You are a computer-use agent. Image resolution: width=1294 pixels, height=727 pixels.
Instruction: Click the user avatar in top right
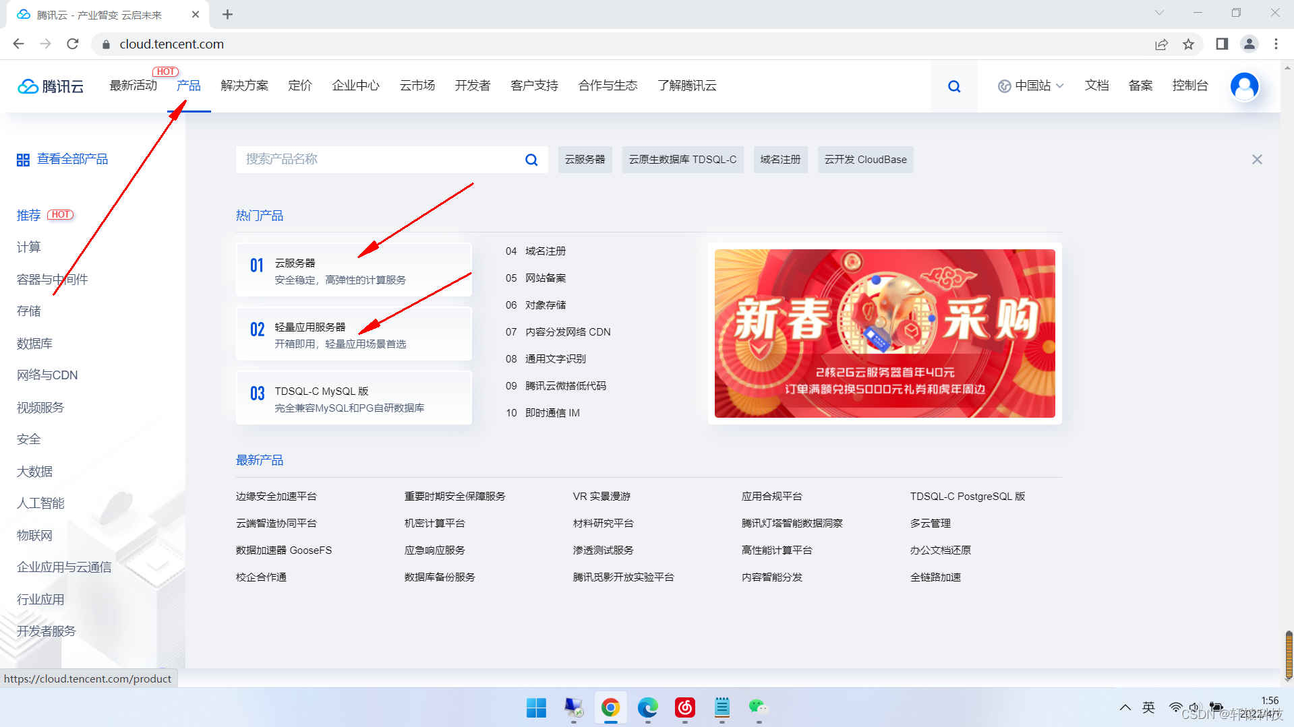coord(1245,86)
